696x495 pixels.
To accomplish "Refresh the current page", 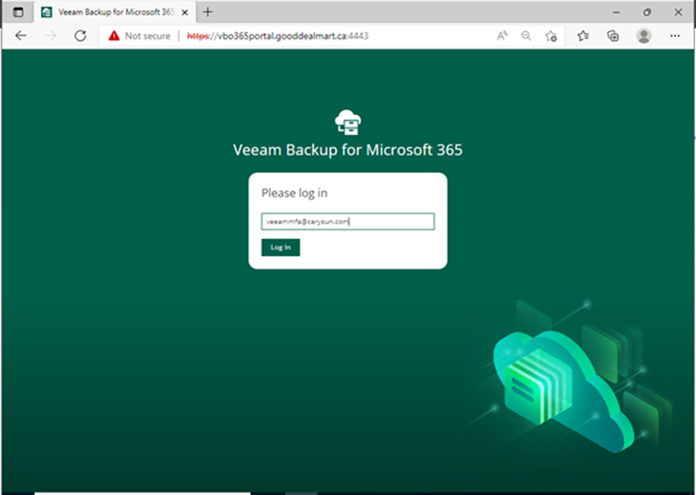I will tap(81, 36).
